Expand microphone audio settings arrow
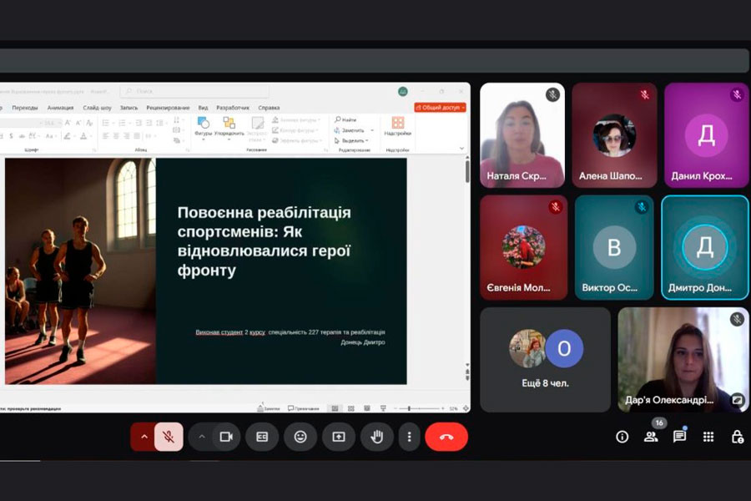 pos(144,437)
